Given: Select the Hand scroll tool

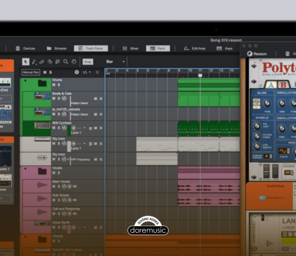Looking at the screenshot, I should [x=74, y=62].
